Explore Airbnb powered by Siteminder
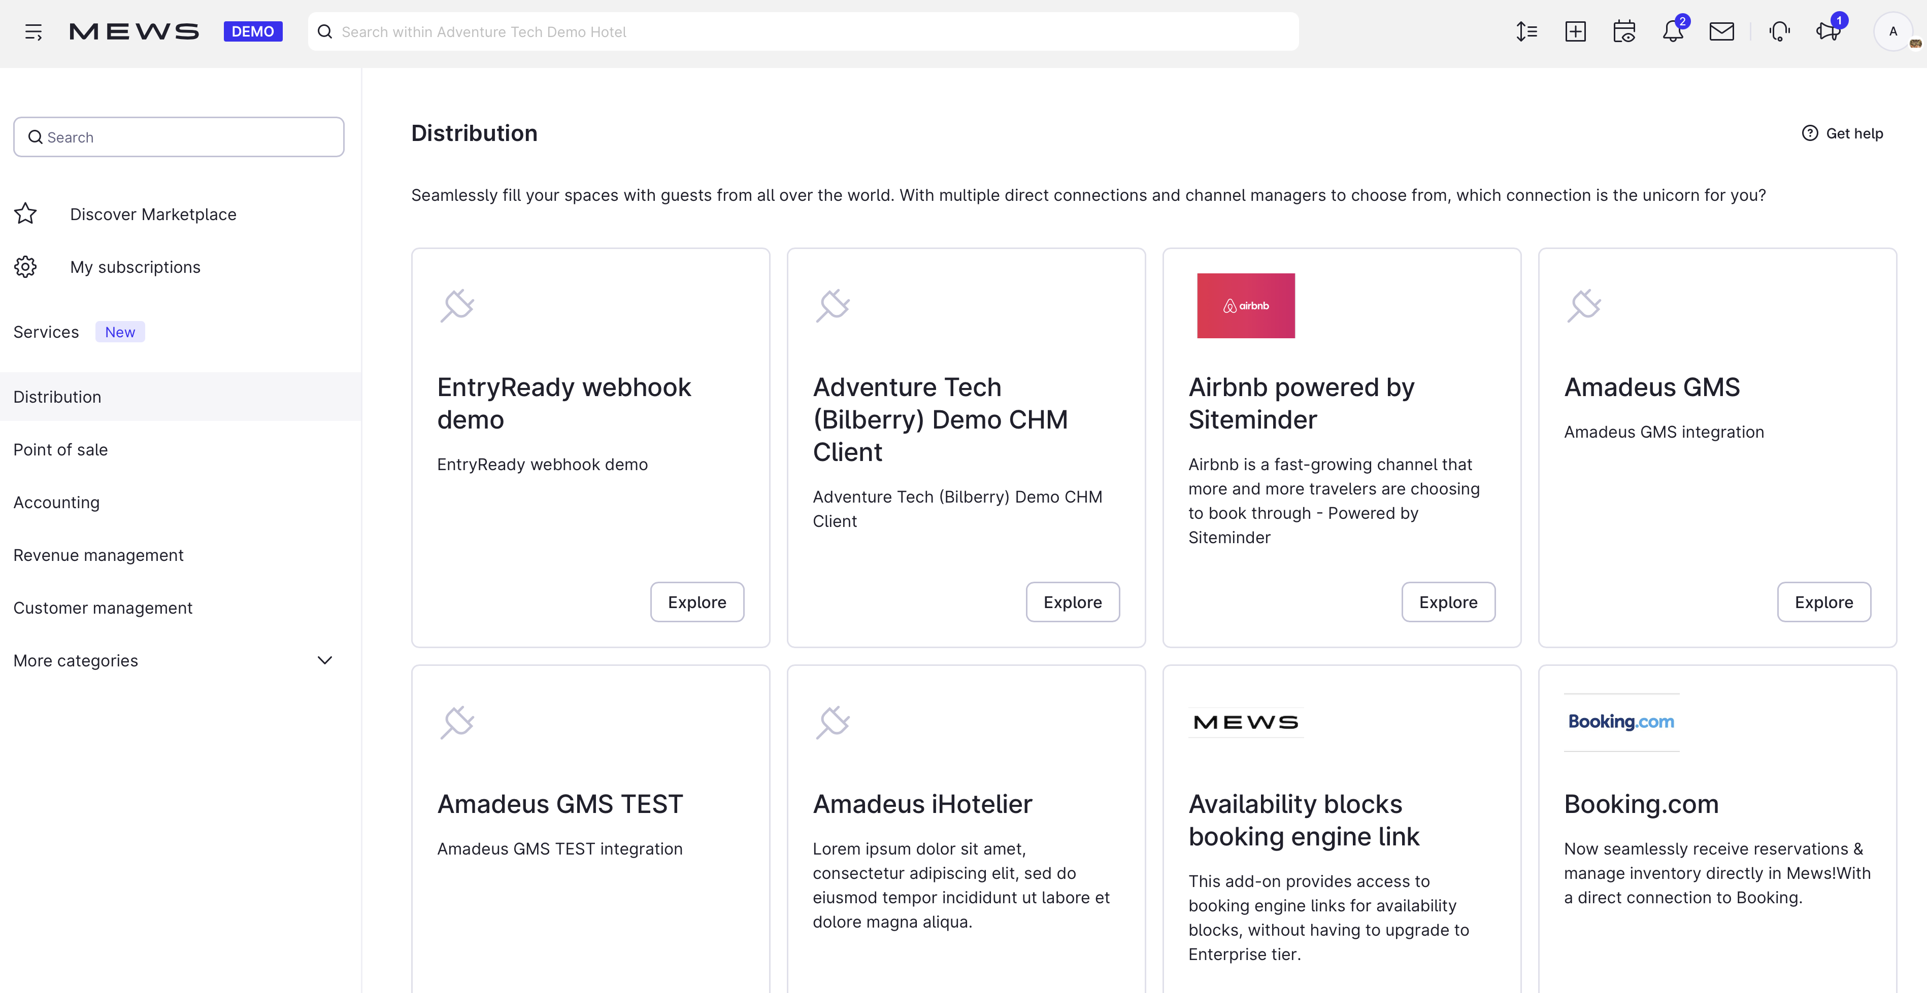Image resolution: width=1927 pixels, height=993 pixels. tap(1448, 601)
